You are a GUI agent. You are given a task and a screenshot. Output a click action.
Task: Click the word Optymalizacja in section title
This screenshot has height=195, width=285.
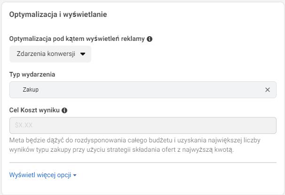[x=31, y=15]
